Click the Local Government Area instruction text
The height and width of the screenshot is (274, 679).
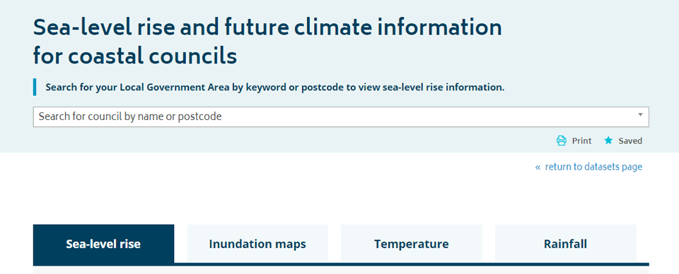(275, 88)
